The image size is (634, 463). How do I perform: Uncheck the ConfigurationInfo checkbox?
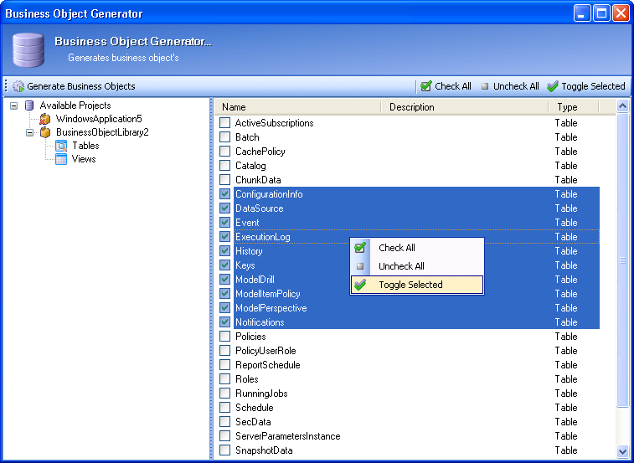point(224,194)
